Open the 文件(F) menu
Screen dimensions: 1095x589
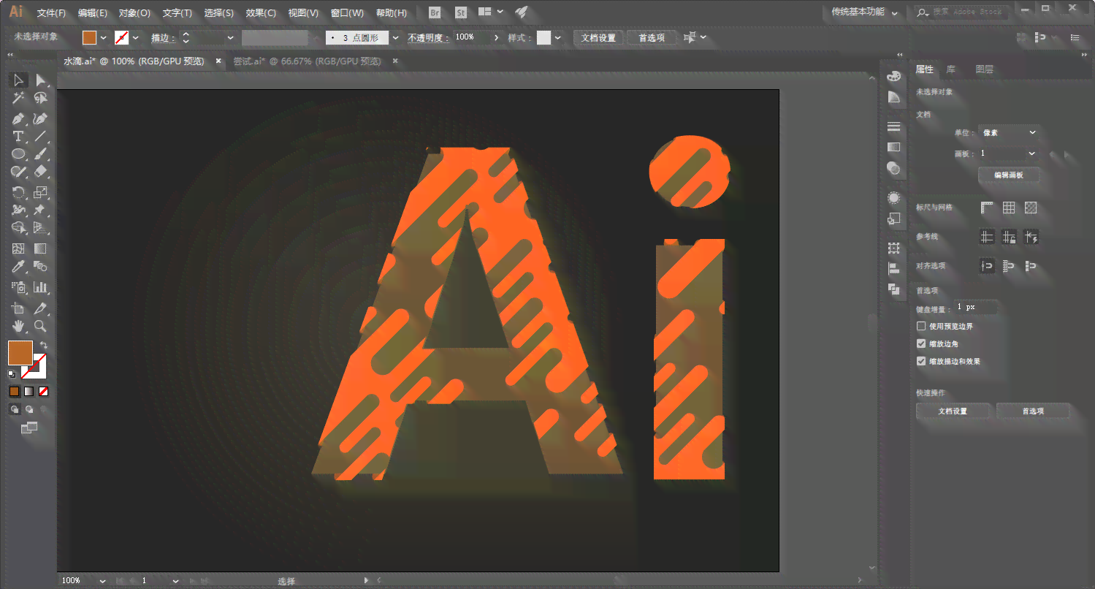point(51,13)
